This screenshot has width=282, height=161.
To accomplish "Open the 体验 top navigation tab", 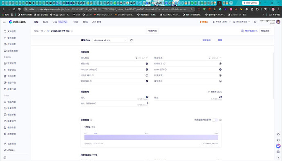I will point(76,22).
